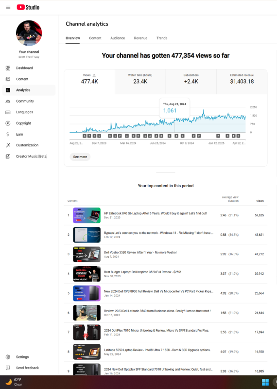Select the Analytics bar-chart icon
Viewport: 277px width, 389px height.
[8, 90]
